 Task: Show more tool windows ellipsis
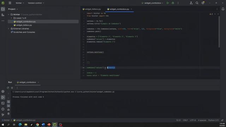click(x=3, y=21)
